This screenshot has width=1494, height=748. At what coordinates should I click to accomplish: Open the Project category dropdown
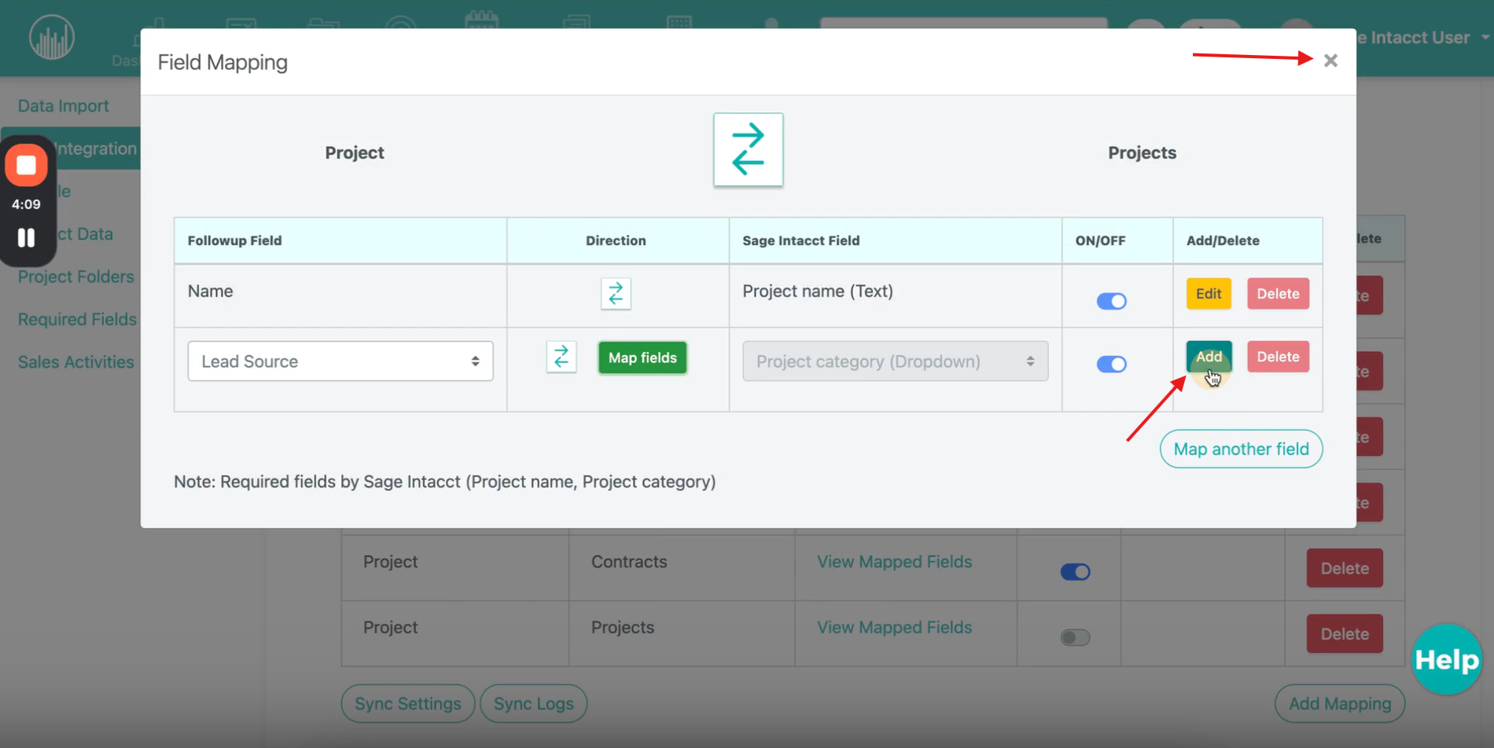pos(895,361)
